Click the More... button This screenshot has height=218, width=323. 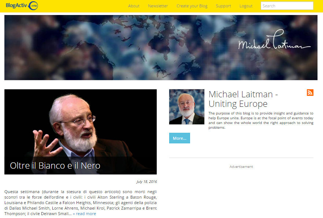pos(179,138)
